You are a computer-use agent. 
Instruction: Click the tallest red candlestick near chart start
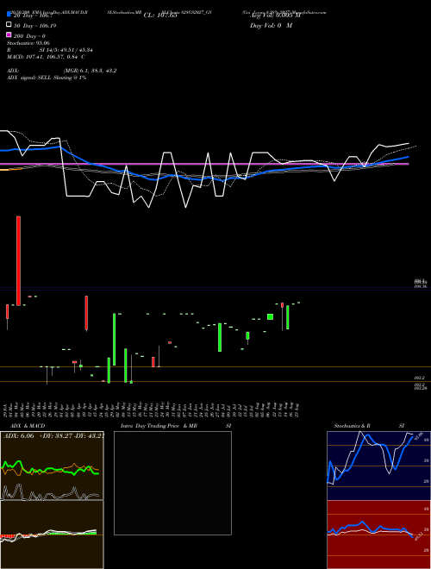pos(18,260)
